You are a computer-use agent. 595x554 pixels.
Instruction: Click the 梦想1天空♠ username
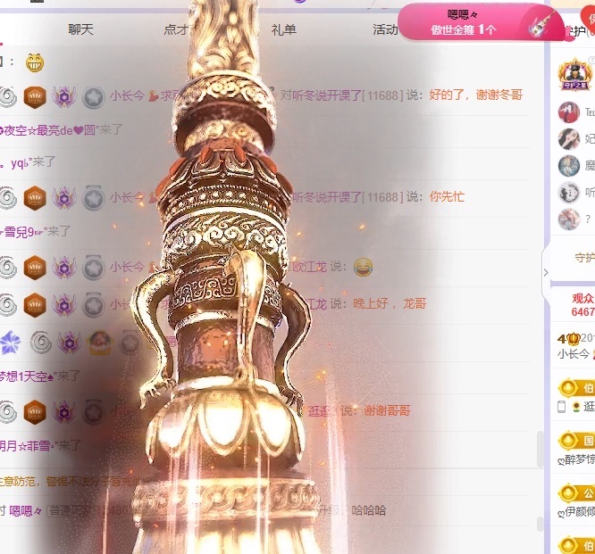coord(27,376)
